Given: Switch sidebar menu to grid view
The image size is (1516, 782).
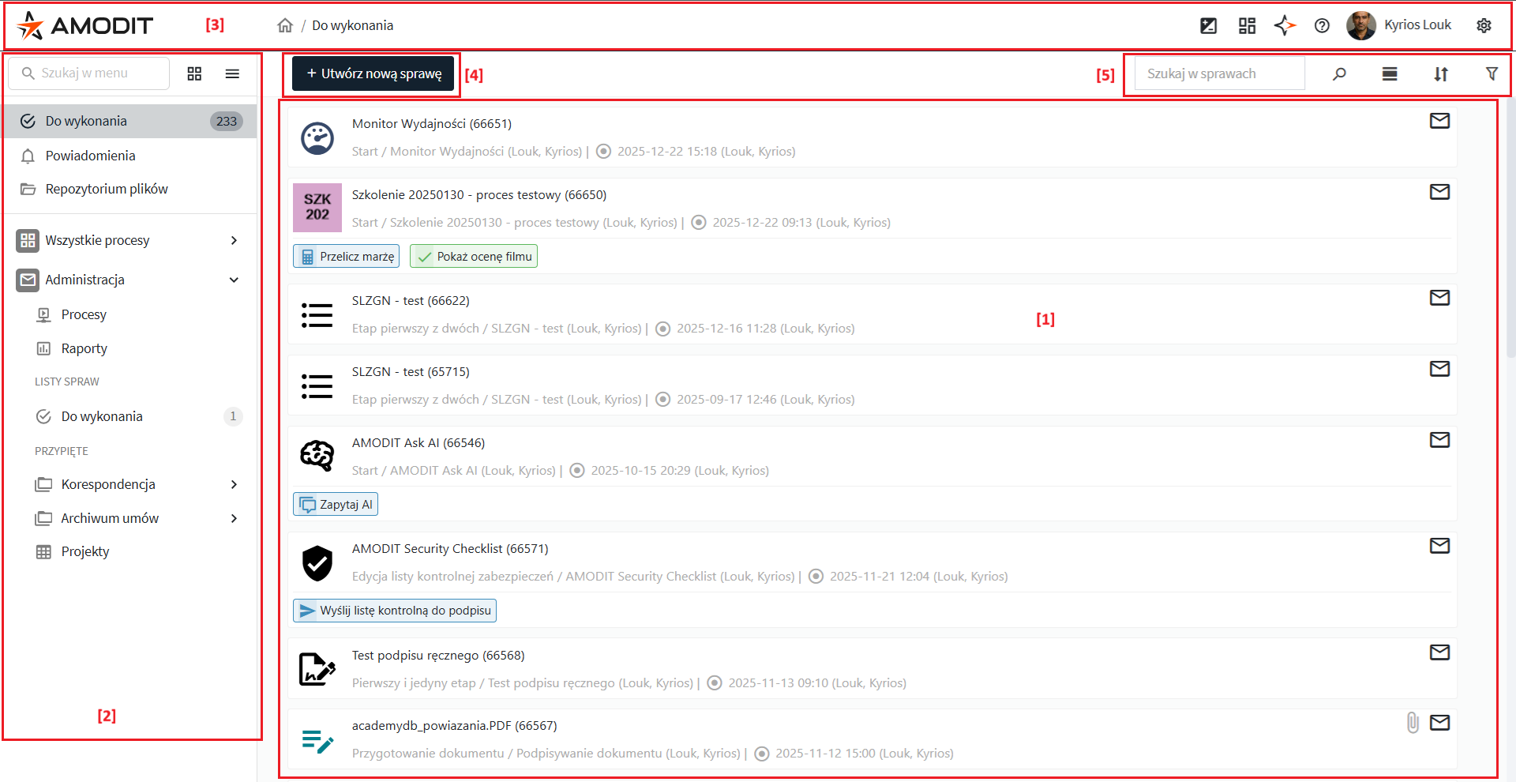Looking at the screenshot, I should tap(194, 73).
